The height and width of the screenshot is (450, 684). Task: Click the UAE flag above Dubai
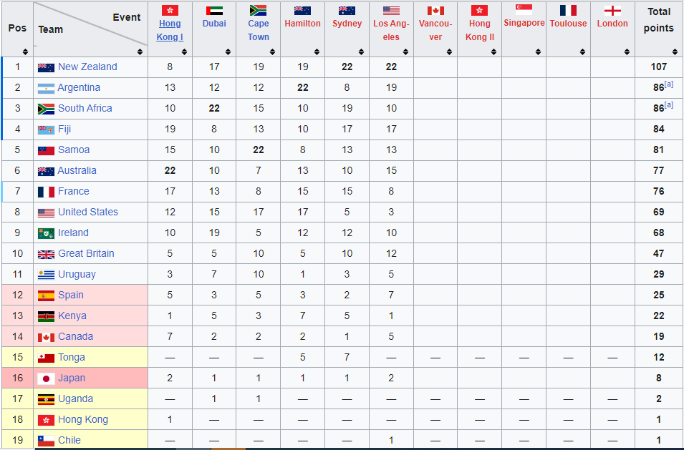214,11
